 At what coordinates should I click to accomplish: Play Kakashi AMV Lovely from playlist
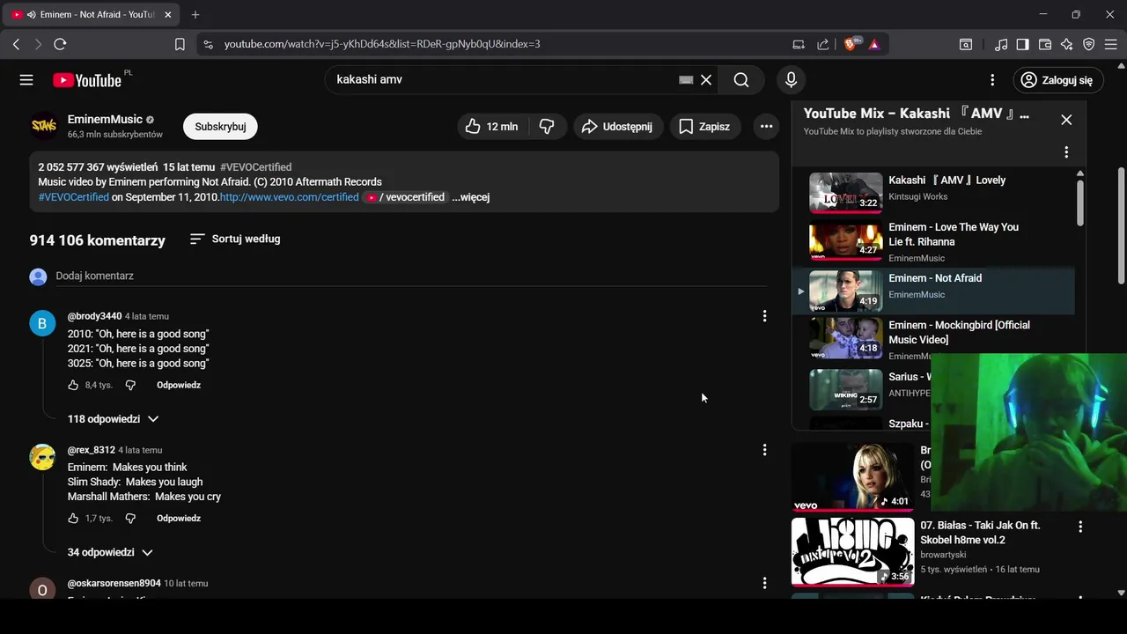point(933,193)
